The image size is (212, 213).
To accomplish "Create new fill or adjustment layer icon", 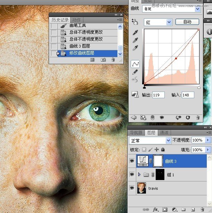I will click(x=174, y=210).
